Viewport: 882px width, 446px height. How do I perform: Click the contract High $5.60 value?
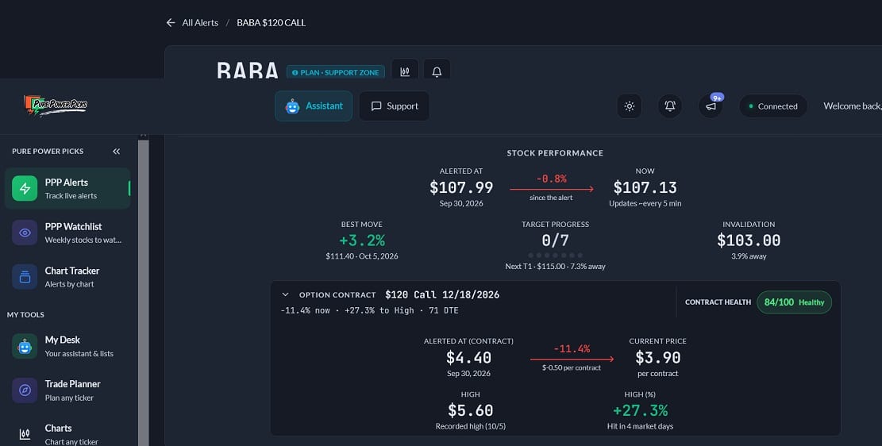click(x=470, y=410)
